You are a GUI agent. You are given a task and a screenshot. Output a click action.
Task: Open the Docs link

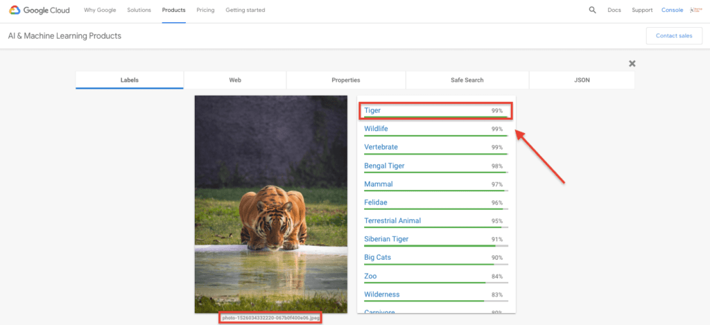(x=614, y=10)
